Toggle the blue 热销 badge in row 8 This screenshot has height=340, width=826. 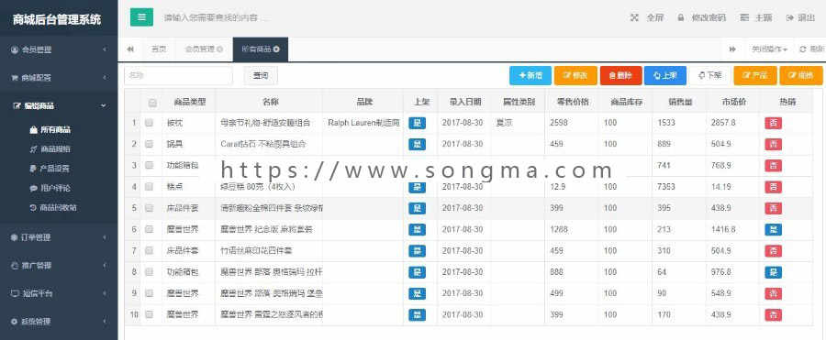773,272
